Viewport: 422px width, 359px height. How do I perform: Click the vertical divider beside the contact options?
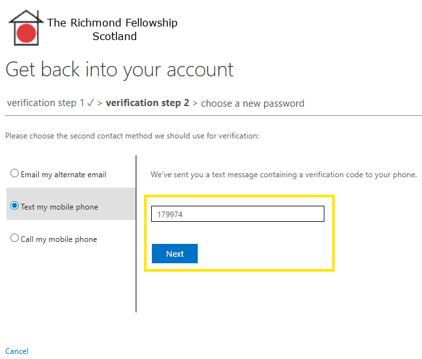click(x=136, y=233)
